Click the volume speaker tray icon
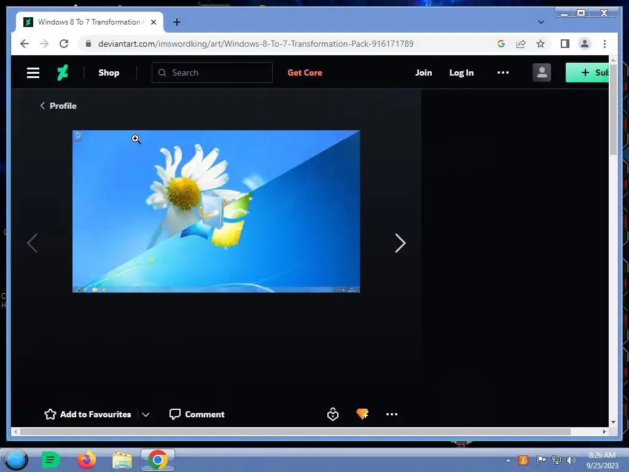The image size is (629, 472). tap(571, 460)
